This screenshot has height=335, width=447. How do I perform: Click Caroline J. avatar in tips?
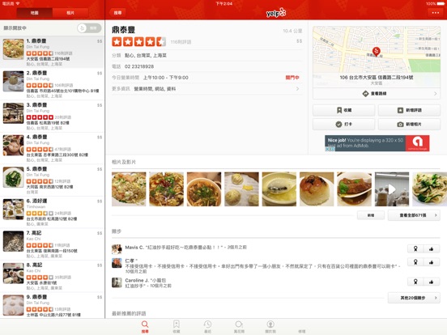[x=117, y=282]
